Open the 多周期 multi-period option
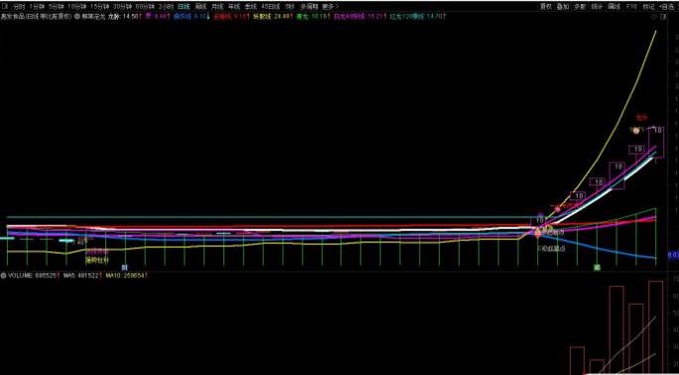This screenshot has height=375, width=679. [x=309, y=7]
